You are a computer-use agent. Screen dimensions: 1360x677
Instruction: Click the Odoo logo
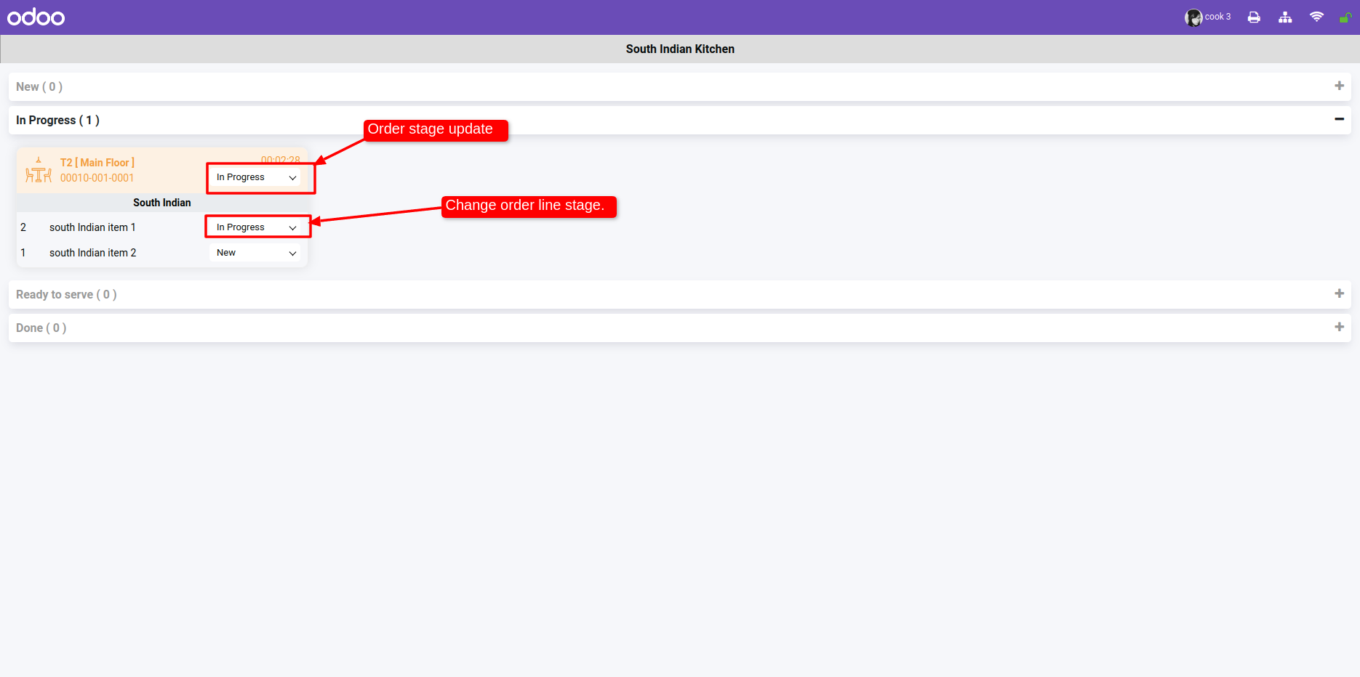pyautogui.click(x=36, y=17)
